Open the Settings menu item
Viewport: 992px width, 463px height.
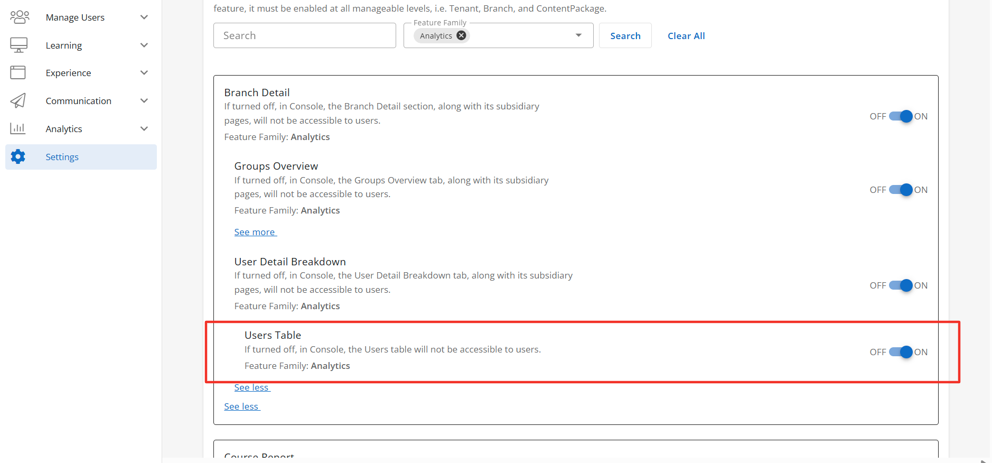(x=62, y=157)
